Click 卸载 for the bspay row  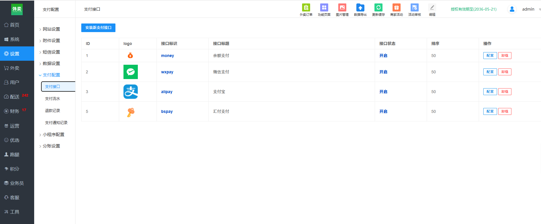505,111
